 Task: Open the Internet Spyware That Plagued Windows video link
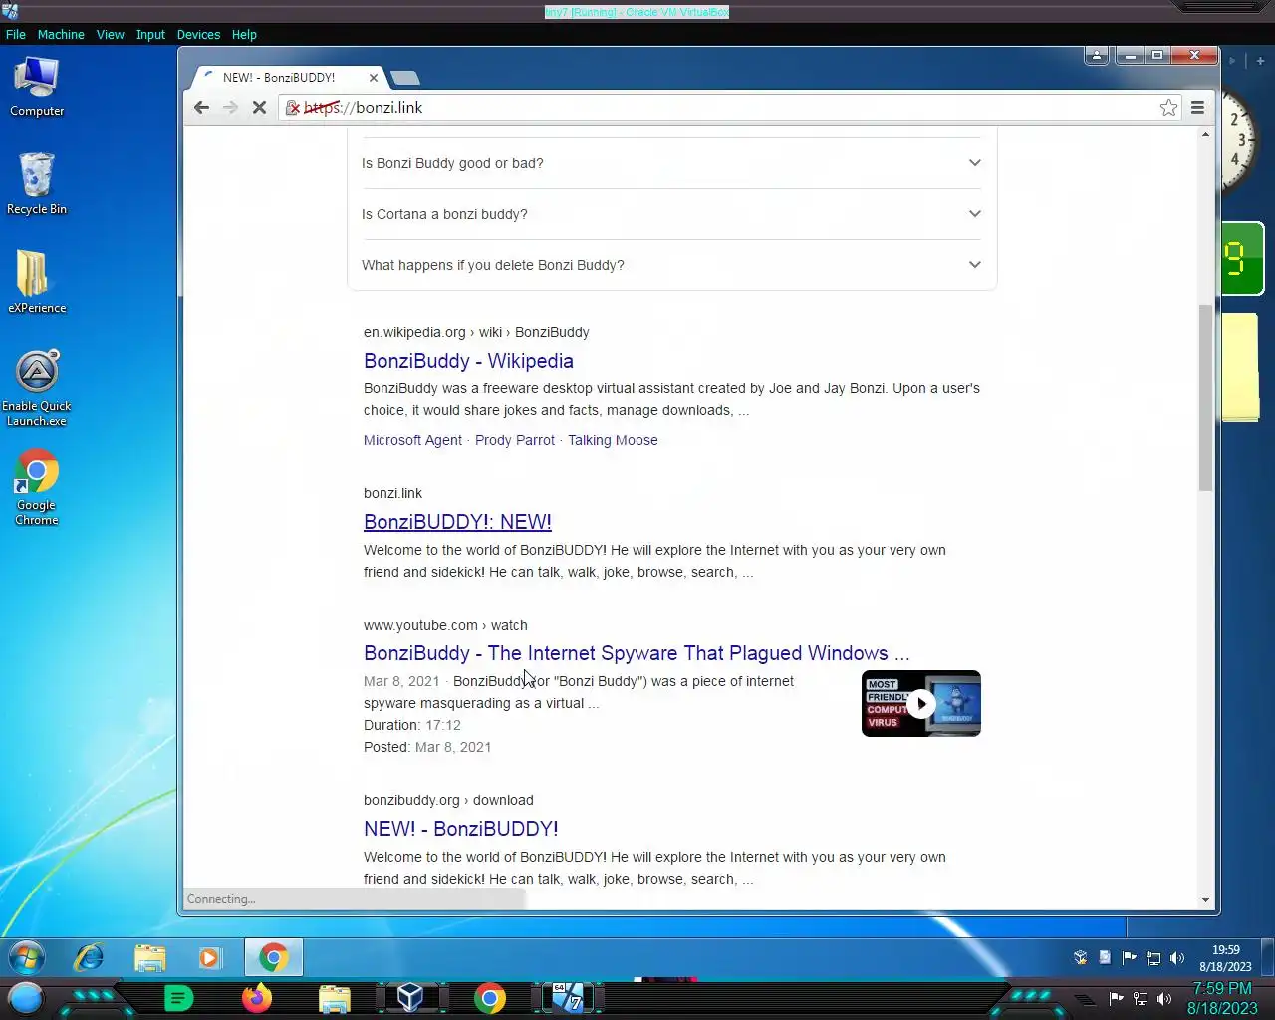coord(637,653)
